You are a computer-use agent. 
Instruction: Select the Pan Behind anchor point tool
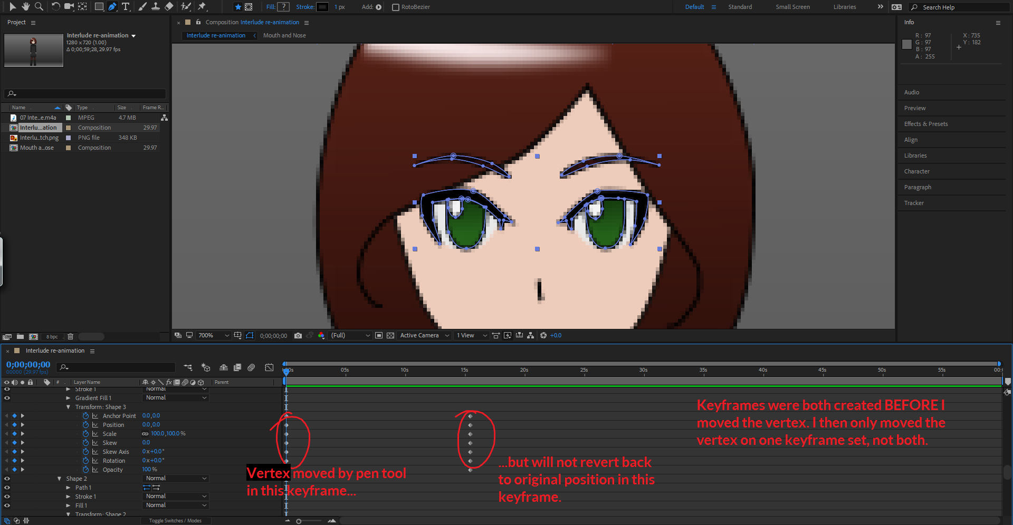click(82, 7)
